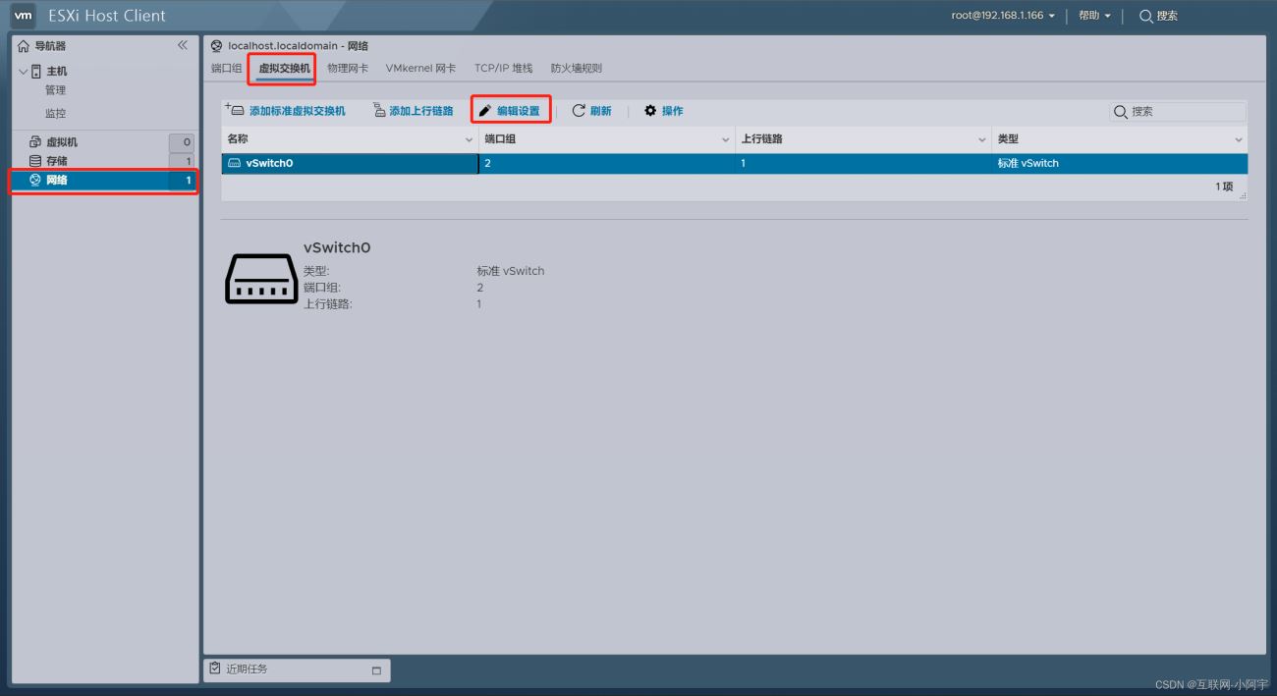Open the 类型 column dropdown arrow
The width and height of the screenshot is (1277, 696).
coord(1239,140)
